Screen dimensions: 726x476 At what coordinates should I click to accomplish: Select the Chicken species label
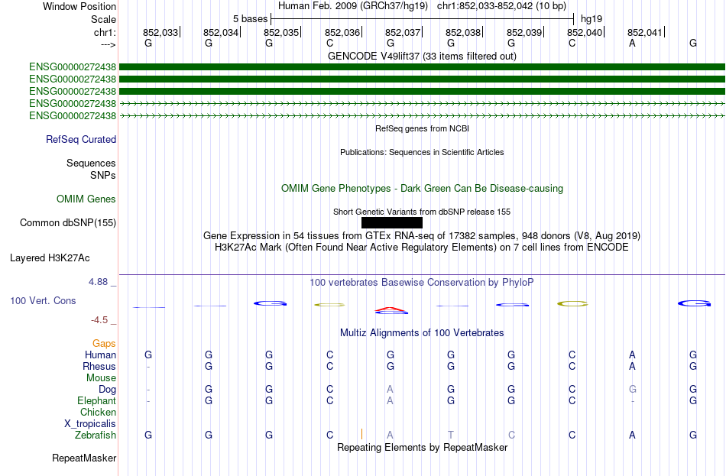[x=98, y=412]
